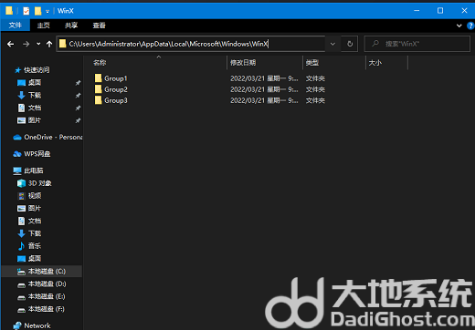The width and height of the screenshot is (475, 330).
Task: Click the New Folder quick access icon
Action: tap(37, 11)
